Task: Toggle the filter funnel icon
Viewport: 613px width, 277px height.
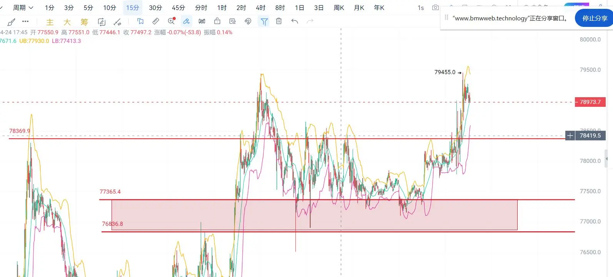Action: tap(264, 22)
